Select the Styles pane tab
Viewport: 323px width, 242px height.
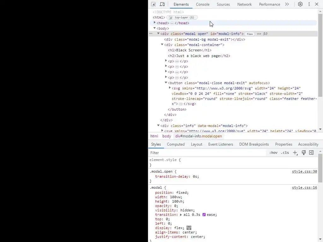(156, 144)
